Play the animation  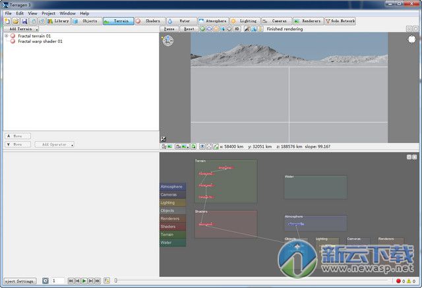tap(84, 281)
